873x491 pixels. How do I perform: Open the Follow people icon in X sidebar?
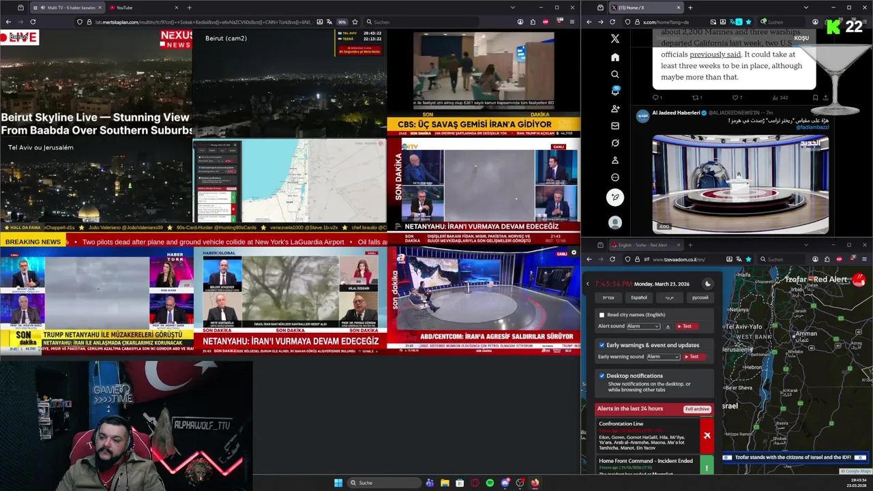(615, 108)
